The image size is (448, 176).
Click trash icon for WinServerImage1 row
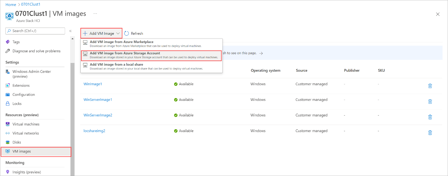point(430,101)
